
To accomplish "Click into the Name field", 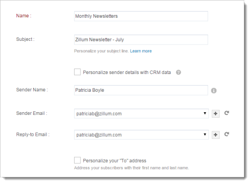I will coord(141,16).
